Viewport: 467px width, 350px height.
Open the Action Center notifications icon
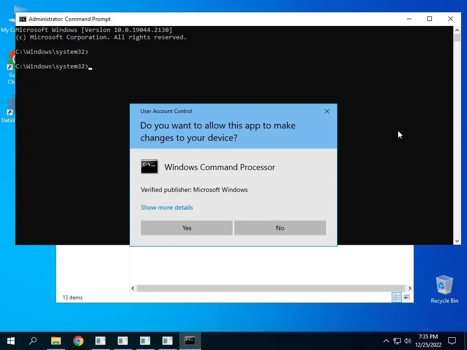[x=452, y=341]
